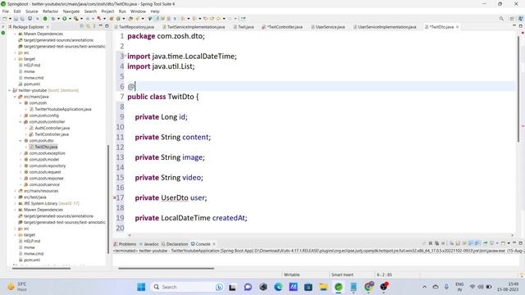Open Windows Start menu
This screenshot has height=295, width=525.
141,287
